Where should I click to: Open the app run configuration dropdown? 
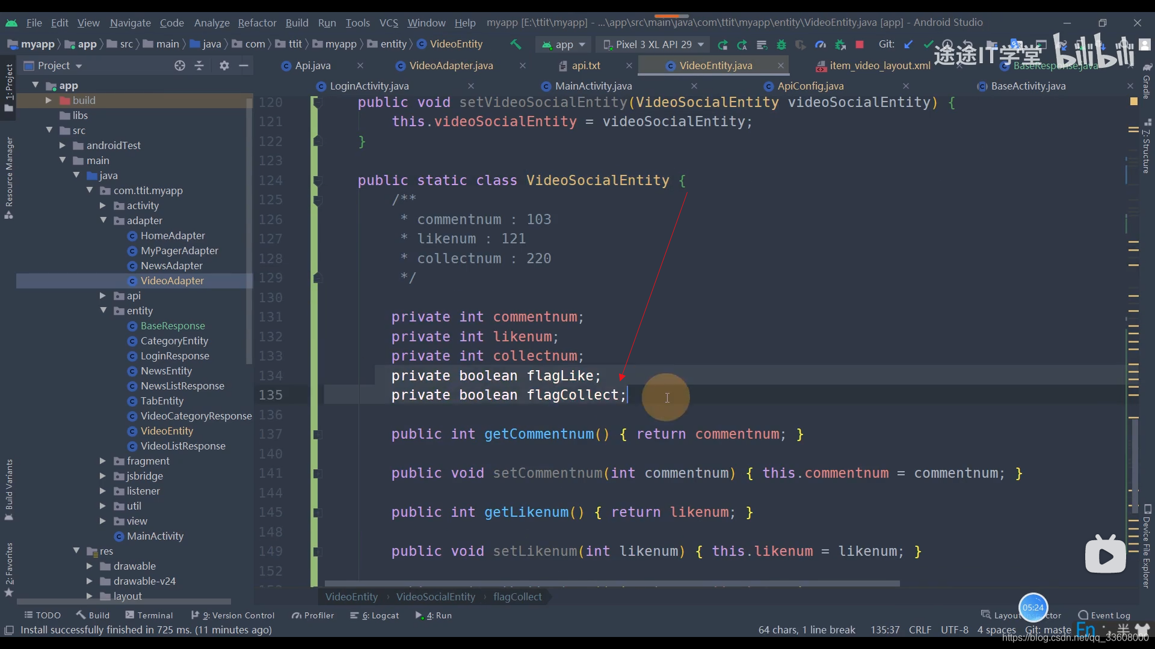564,44
